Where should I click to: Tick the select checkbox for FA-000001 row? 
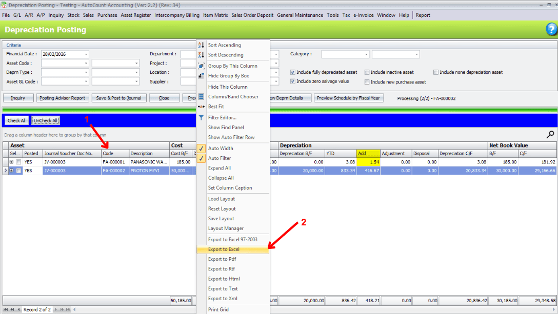click(x=18, y=162)
